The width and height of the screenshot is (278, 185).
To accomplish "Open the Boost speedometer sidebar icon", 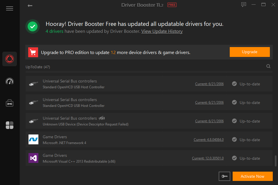I will click(10, 81).
